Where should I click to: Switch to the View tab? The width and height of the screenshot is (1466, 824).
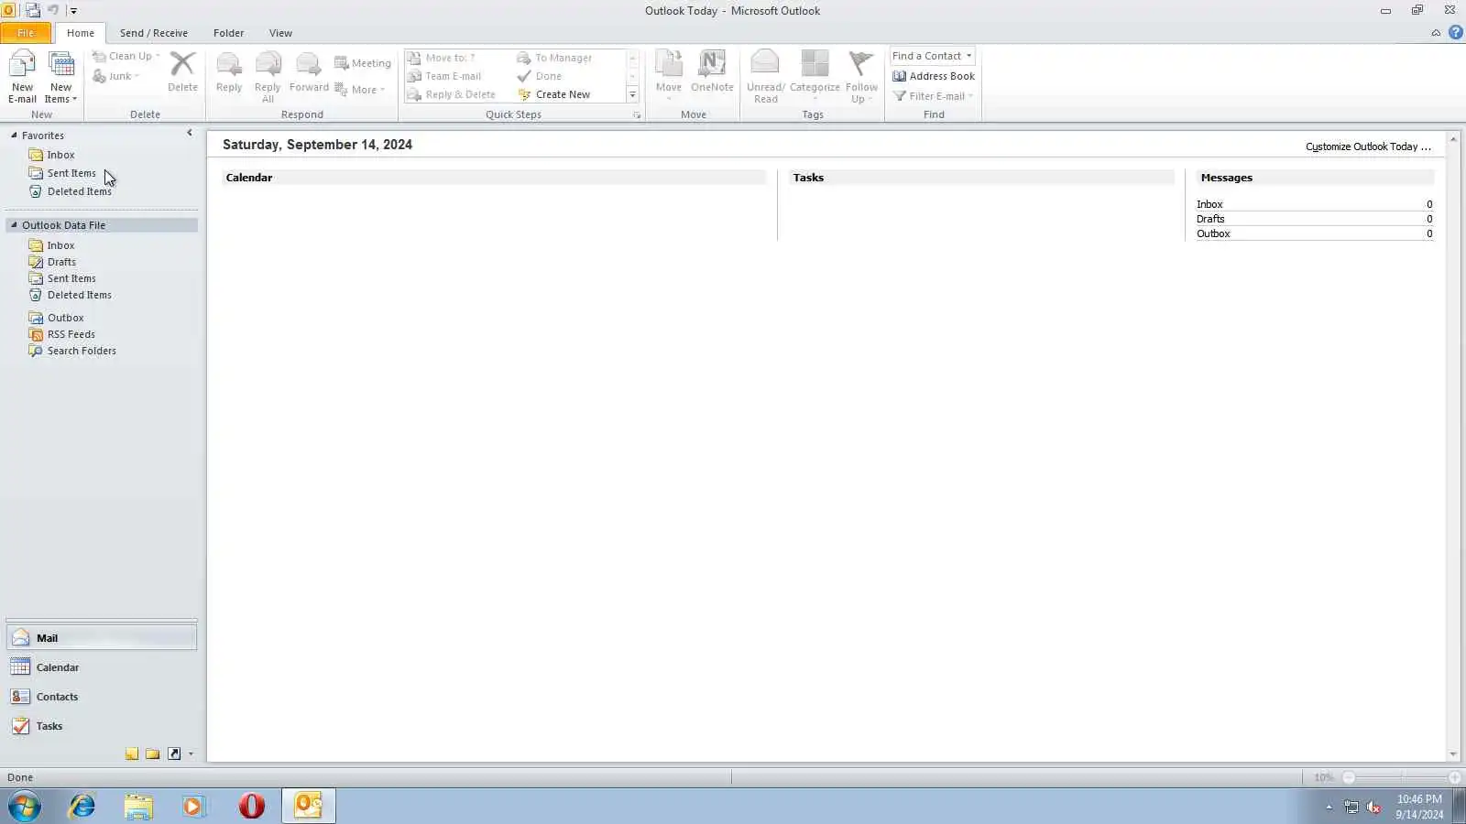click(280, 33)
